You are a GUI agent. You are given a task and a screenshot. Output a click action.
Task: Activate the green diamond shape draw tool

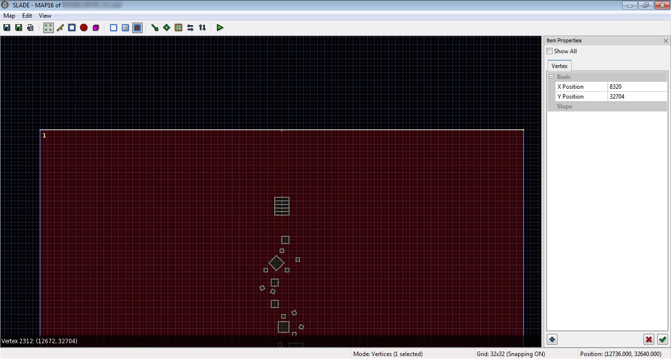click(x=167, y=28)
